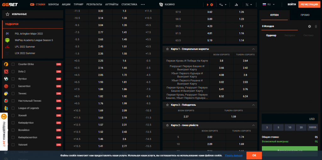Open the statistics bar chart icon
Viewport: 322px width, 160px height.
pyautogui.click(x=236, y=5)
